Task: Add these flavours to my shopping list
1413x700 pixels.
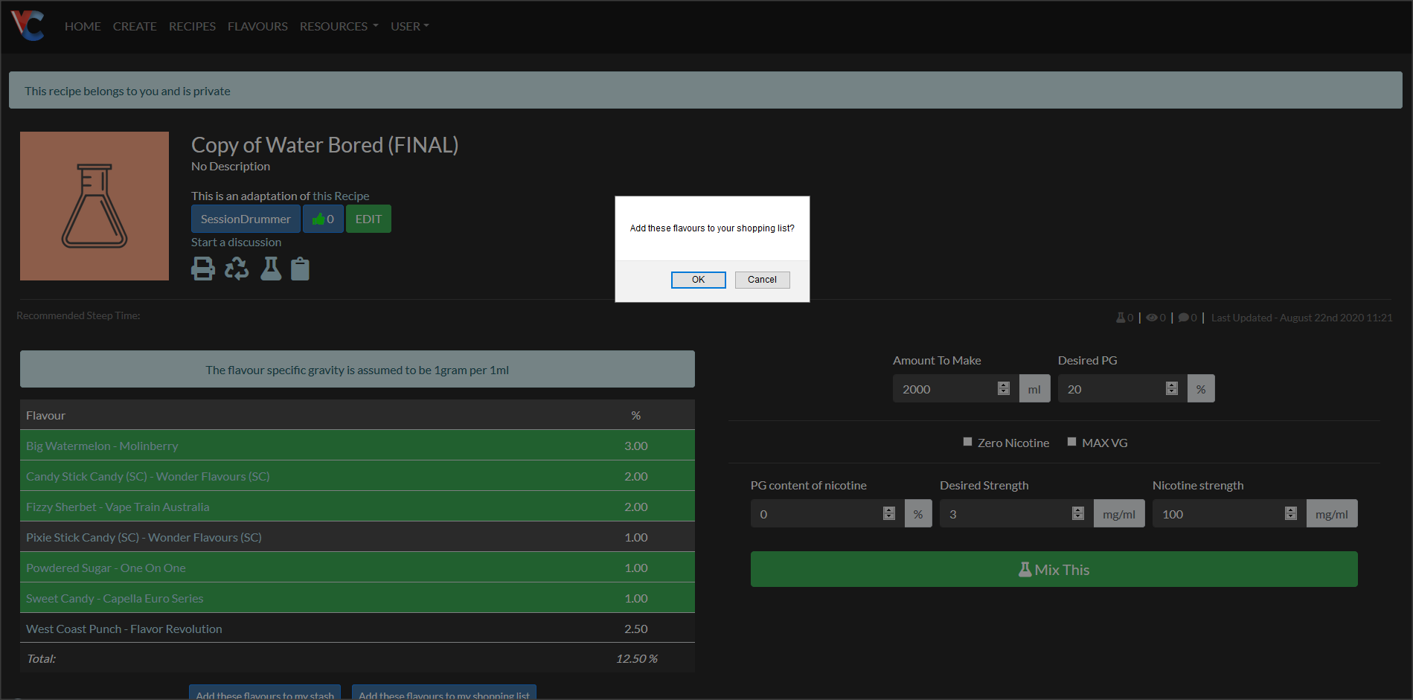Action: [444, 693]
